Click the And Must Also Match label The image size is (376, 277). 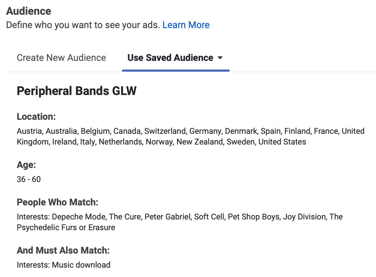point(63,251)
